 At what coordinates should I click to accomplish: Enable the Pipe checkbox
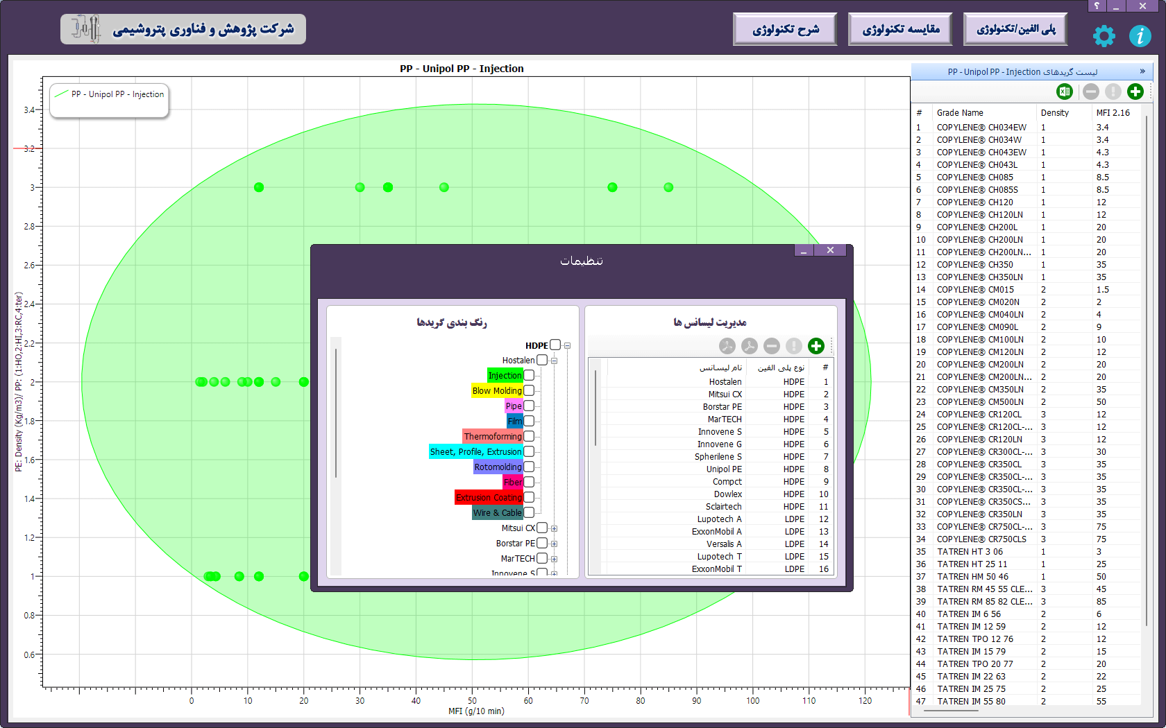coord(529,406)
